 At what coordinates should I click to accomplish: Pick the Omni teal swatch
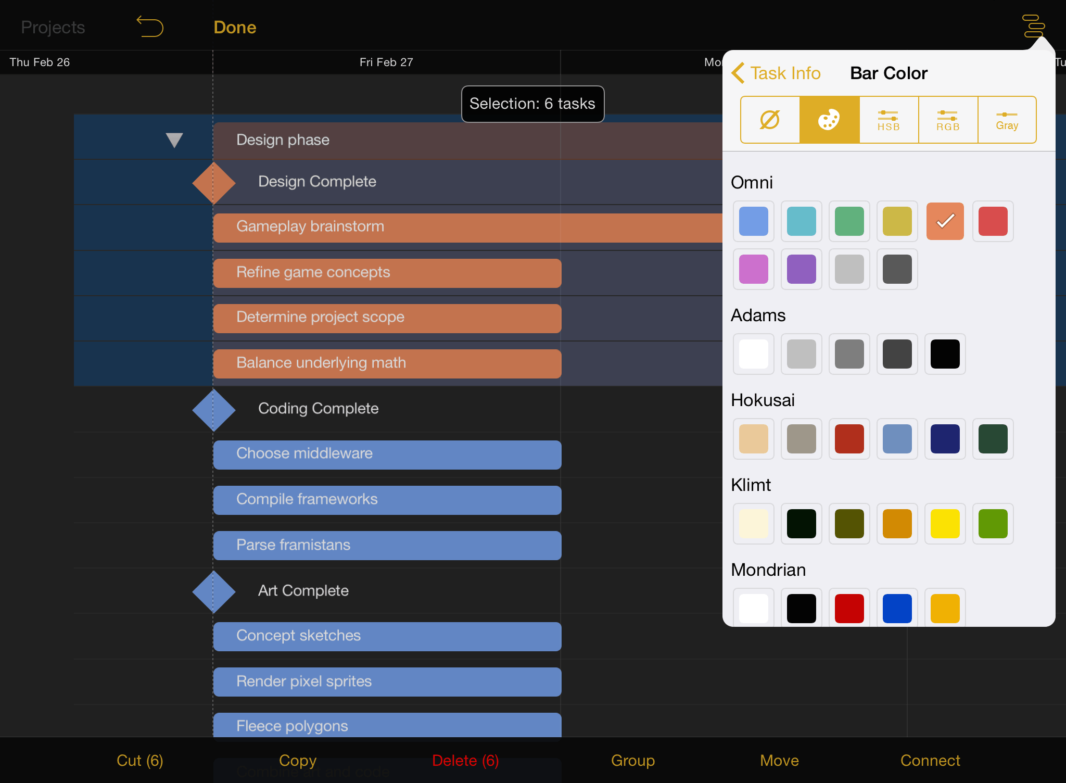coord(802,221)
